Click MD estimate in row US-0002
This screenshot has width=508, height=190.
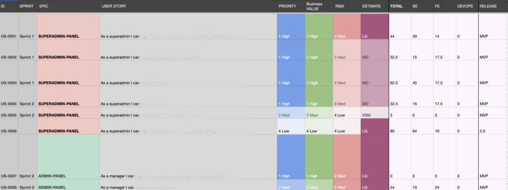click(375, 50)
